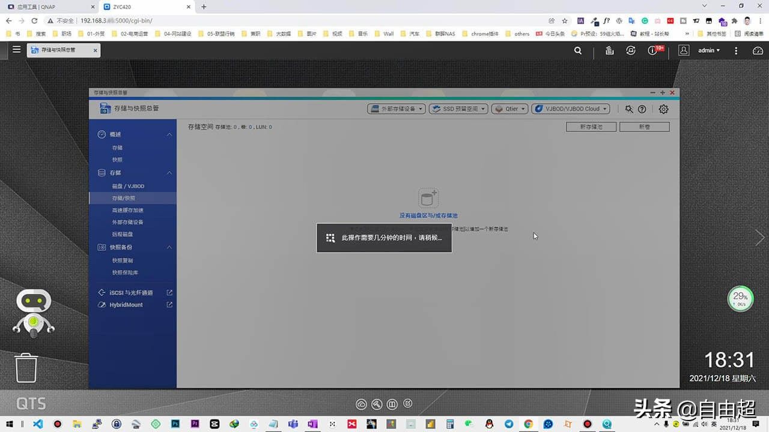Select 高速缓存加速 in the sidebar
This screenshot has width=769, height=432.
127,210
